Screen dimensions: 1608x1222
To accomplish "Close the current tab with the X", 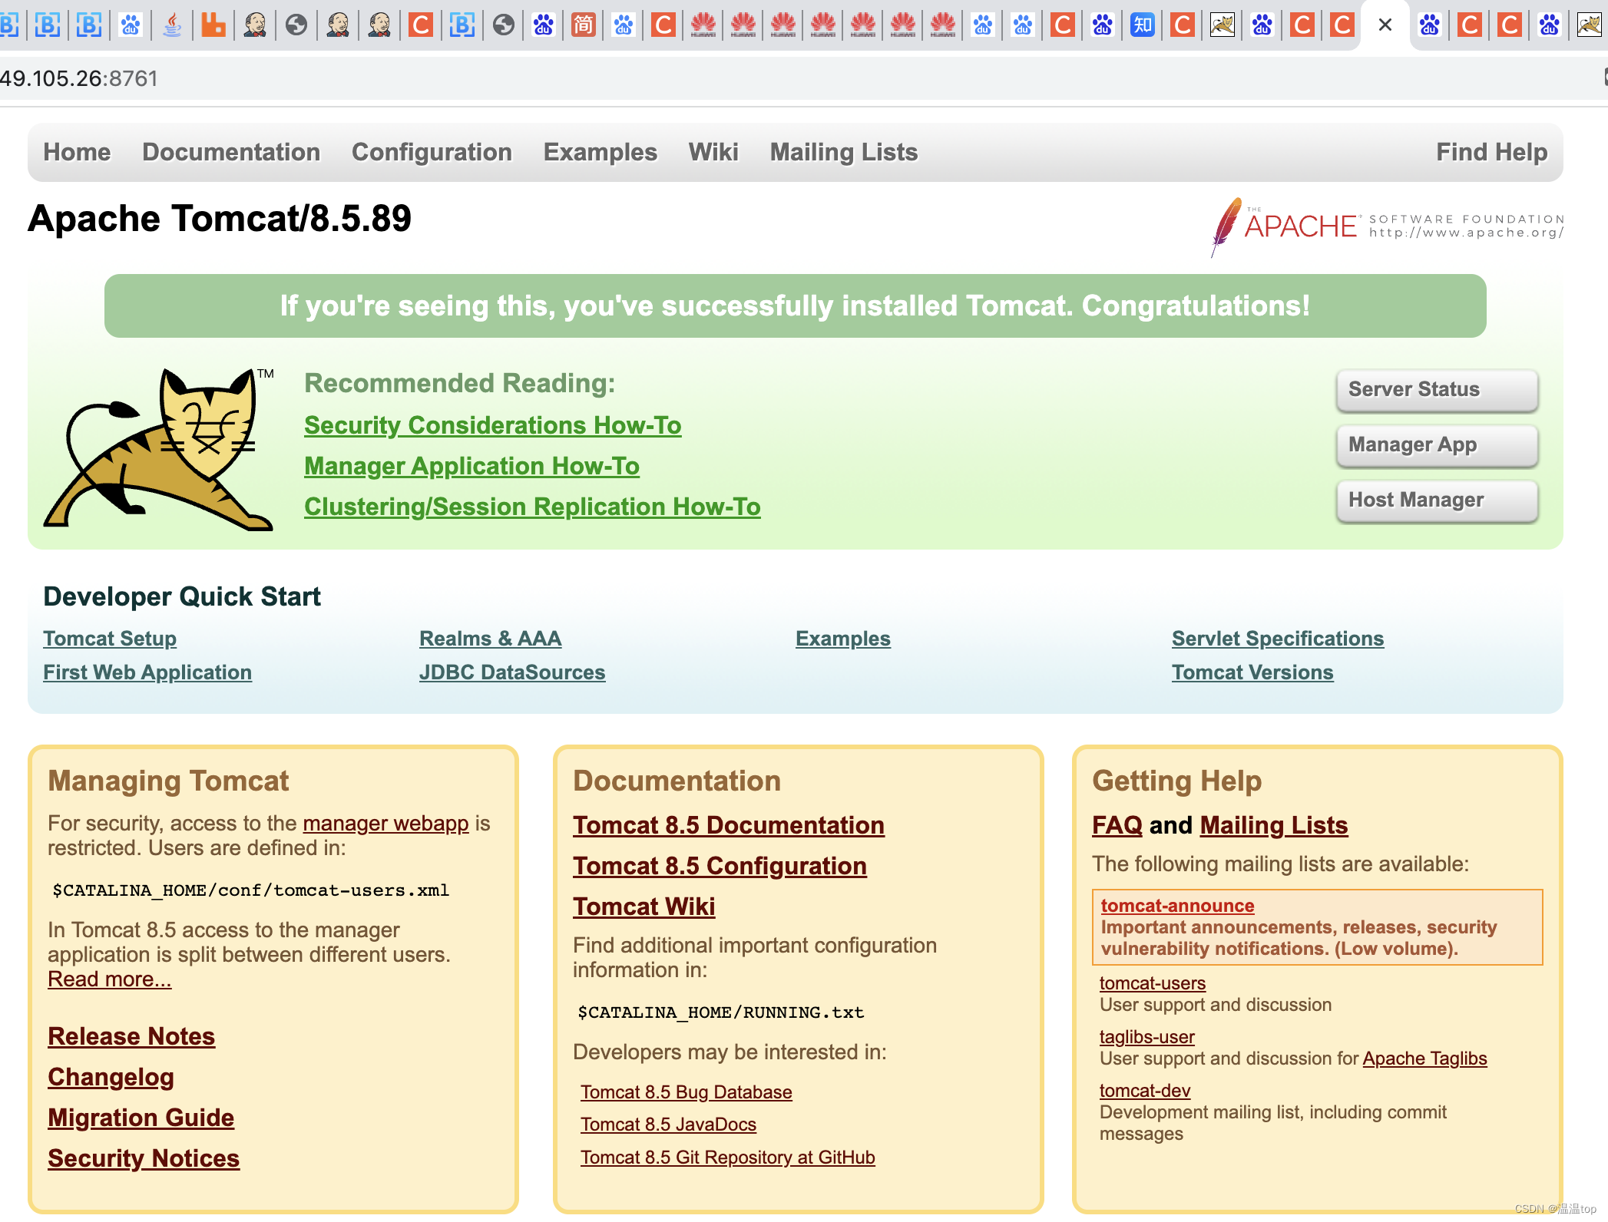I will click(x=1385, y=25).
